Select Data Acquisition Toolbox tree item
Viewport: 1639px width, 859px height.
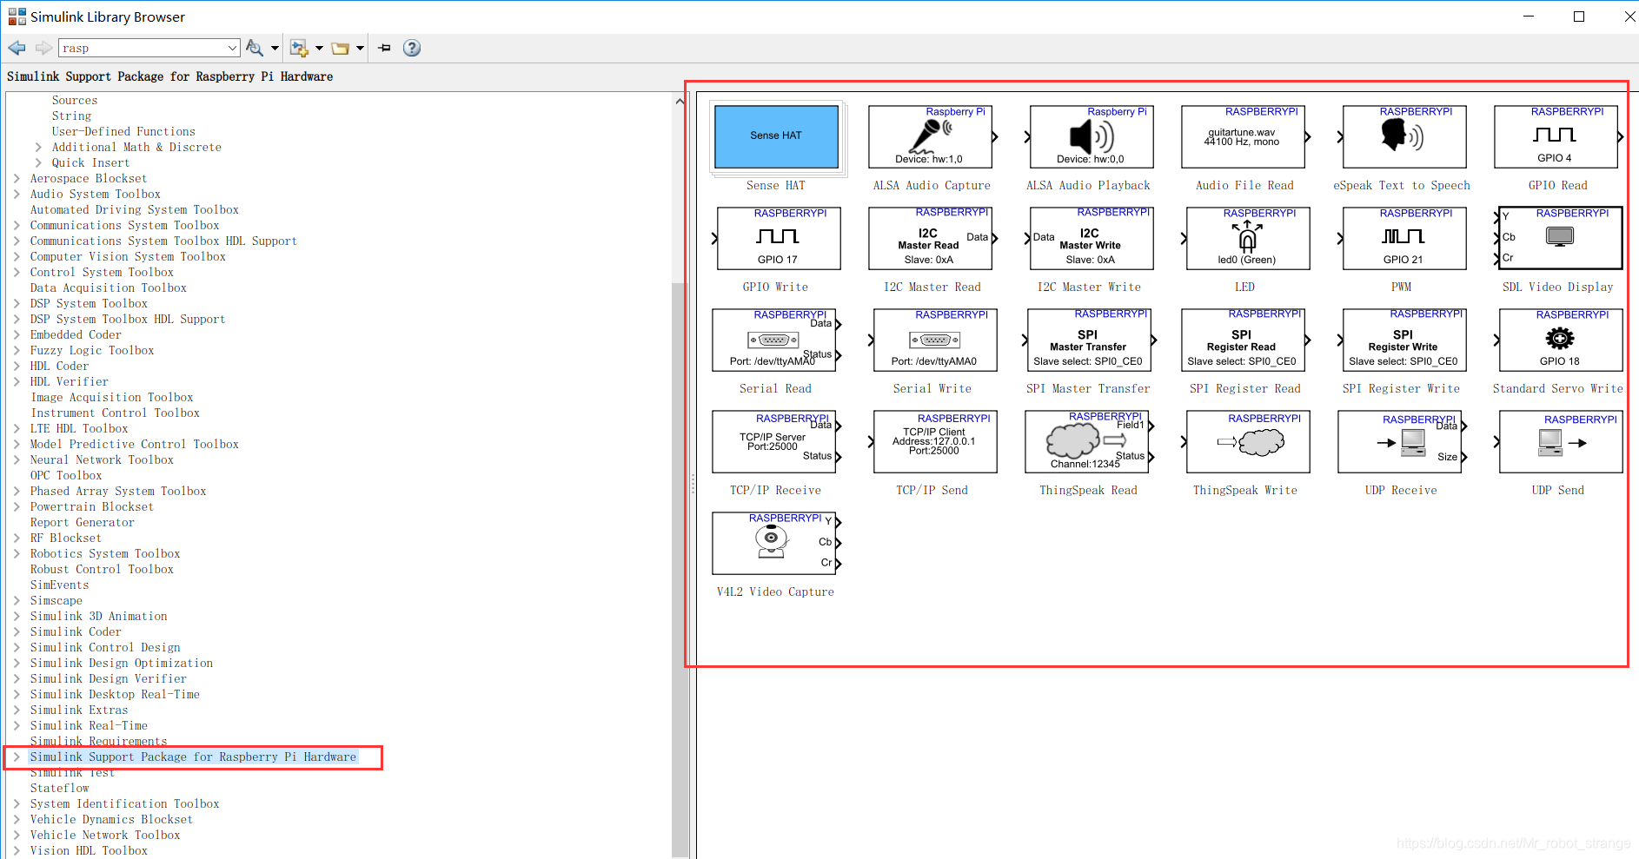(109, 288)
